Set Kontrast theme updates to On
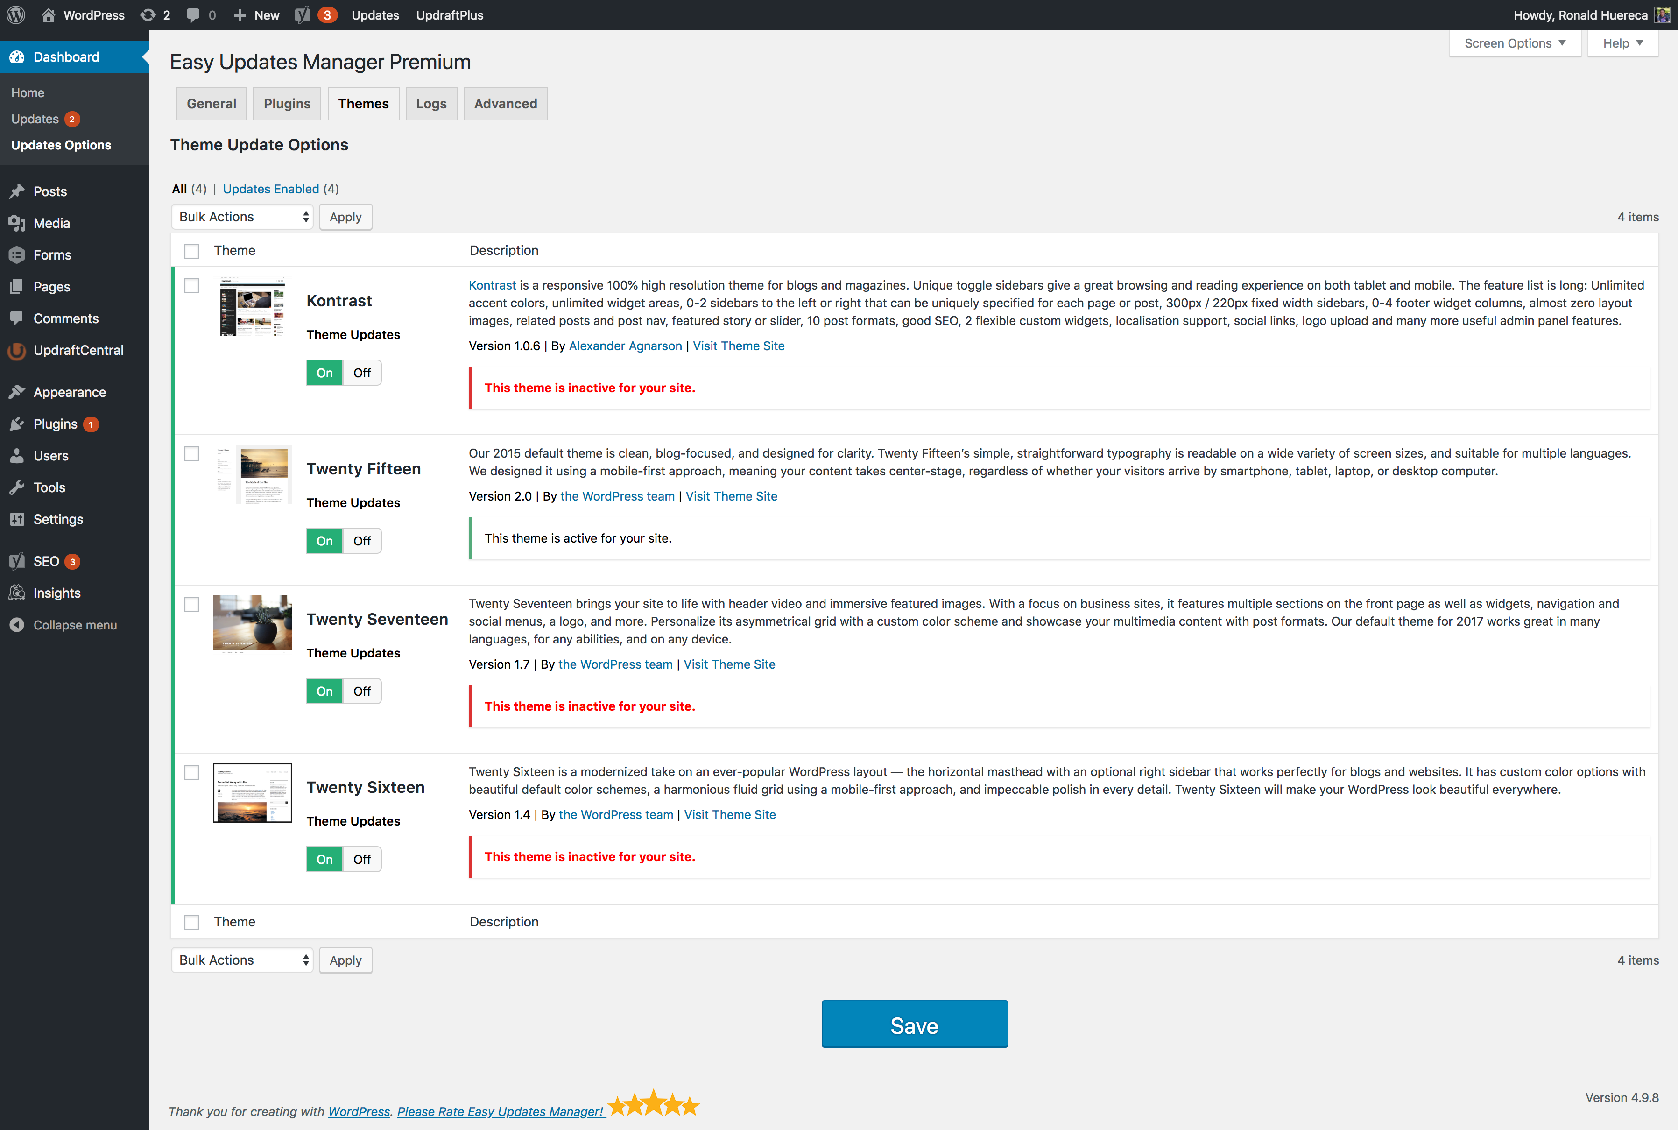The width and height of the screenshot is (1678, 1130). [325, 373]
